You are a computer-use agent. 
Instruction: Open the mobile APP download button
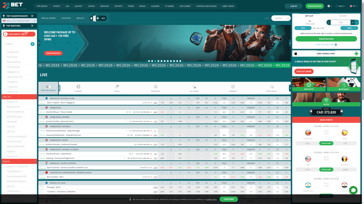[98, 18]
